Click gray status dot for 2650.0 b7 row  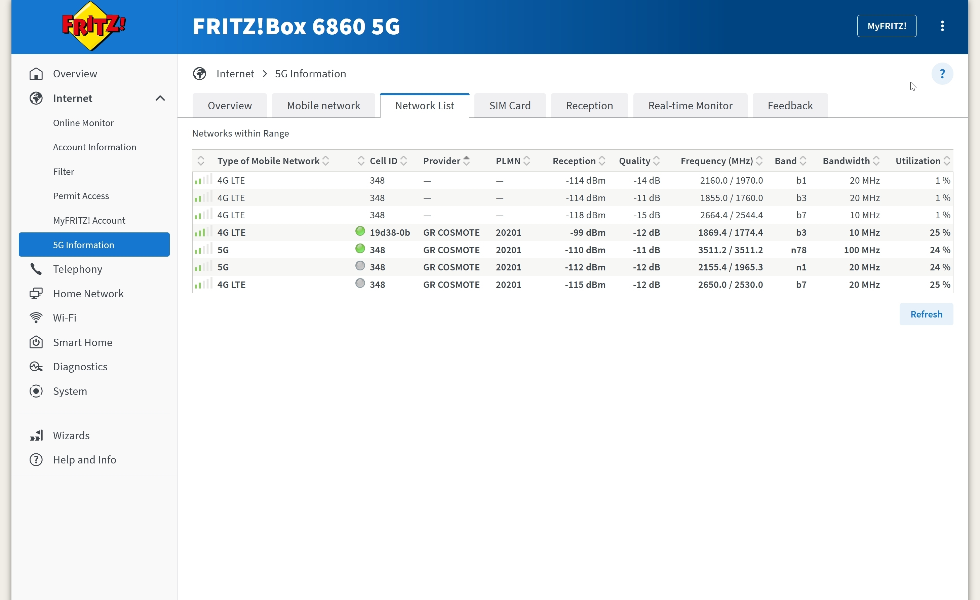pyautogui.click(x=360, y=283)
